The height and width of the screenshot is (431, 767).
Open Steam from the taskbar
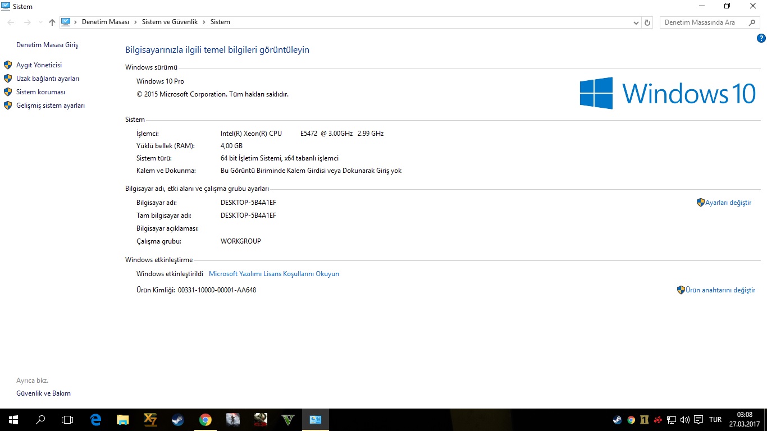[178, 420]
